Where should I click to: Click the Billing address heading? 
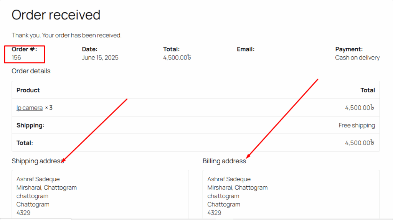click(224, 161)
